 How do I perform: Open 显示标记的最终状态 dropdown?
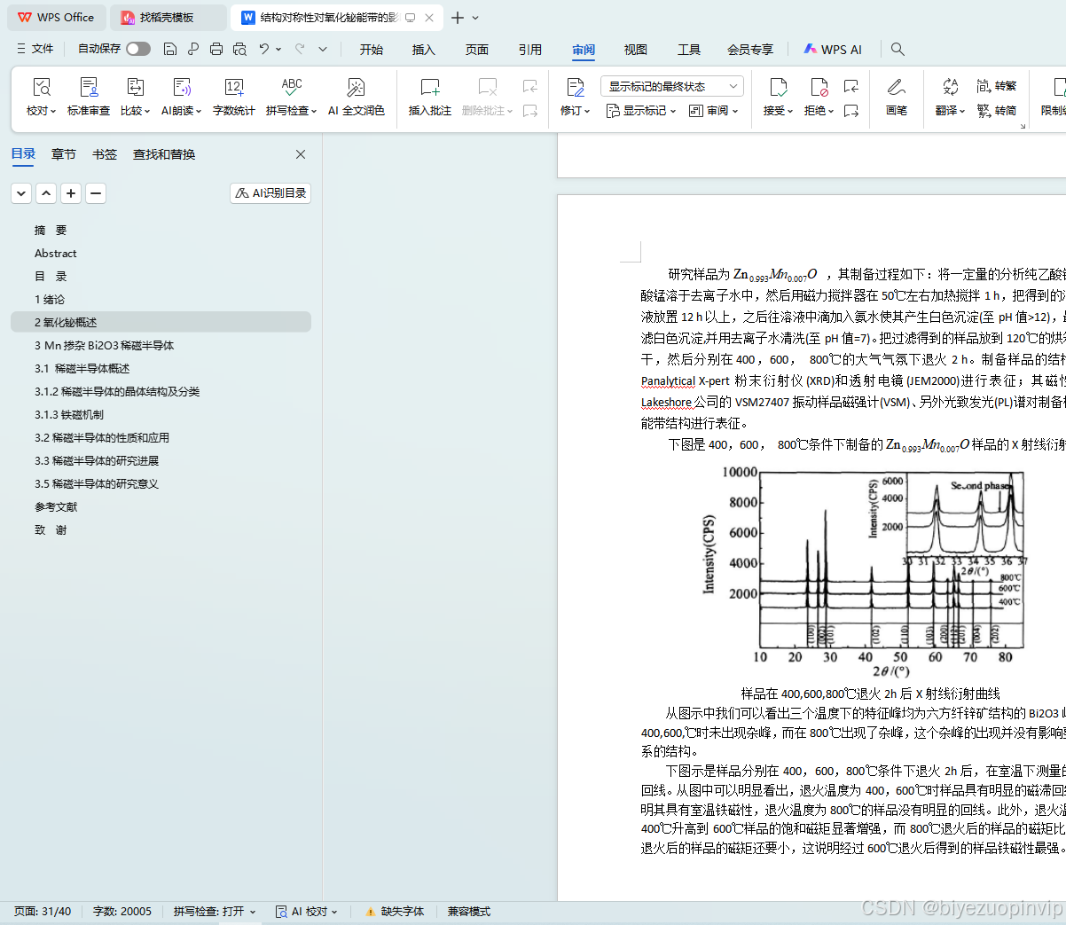671,86
